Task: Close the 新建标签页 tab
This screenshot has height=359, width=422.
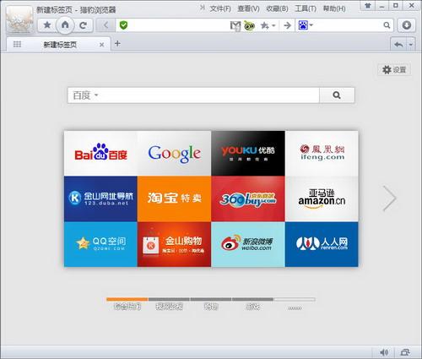Action: [x=101, y=45]
